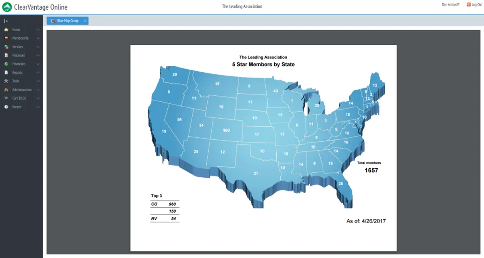This screenshot has height=258, width=484.
Task: Collapse the sidebar with the top arrow icon
Action: pyautogui.click(x=6, y=21)
